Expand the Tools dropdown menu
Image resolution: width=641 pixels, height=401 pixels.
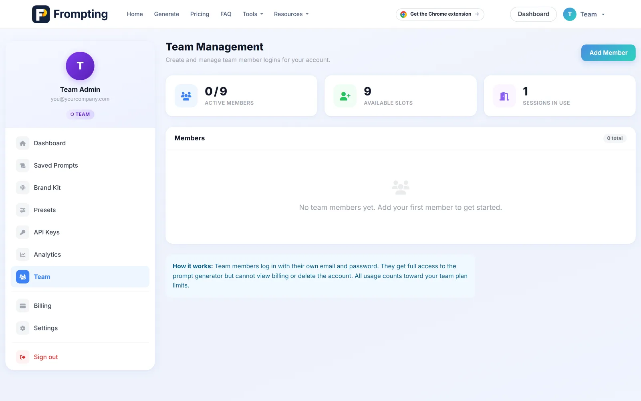pyautogui.click(x=253, y=14)
